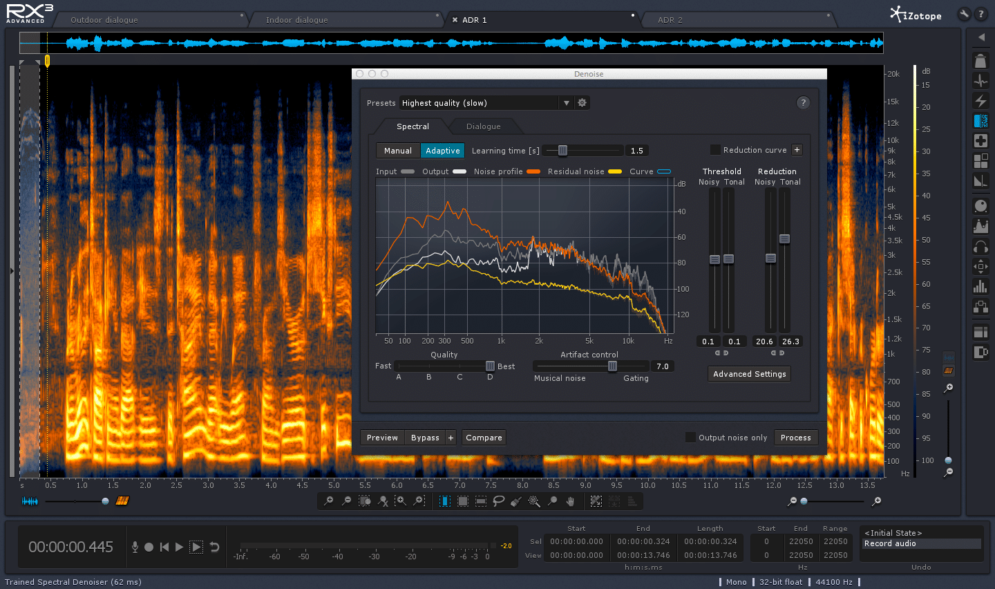This screenshot has height=589, width=995.
Task: Click the Advanced Settings button
Action: tap(750, 374)
